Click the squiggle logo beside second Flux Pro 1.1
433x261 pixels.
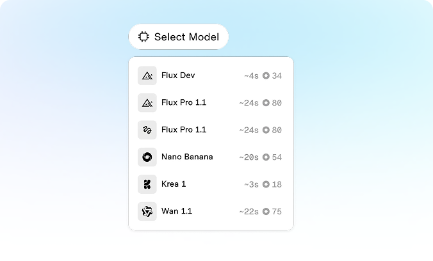147,130
